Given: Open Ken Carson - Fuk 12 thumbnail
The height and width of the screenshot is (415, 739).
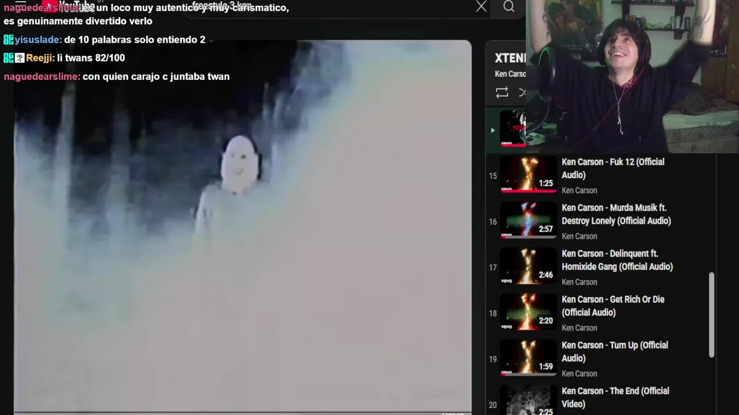Looking at the screenshot, I should (x=527, y=175).
